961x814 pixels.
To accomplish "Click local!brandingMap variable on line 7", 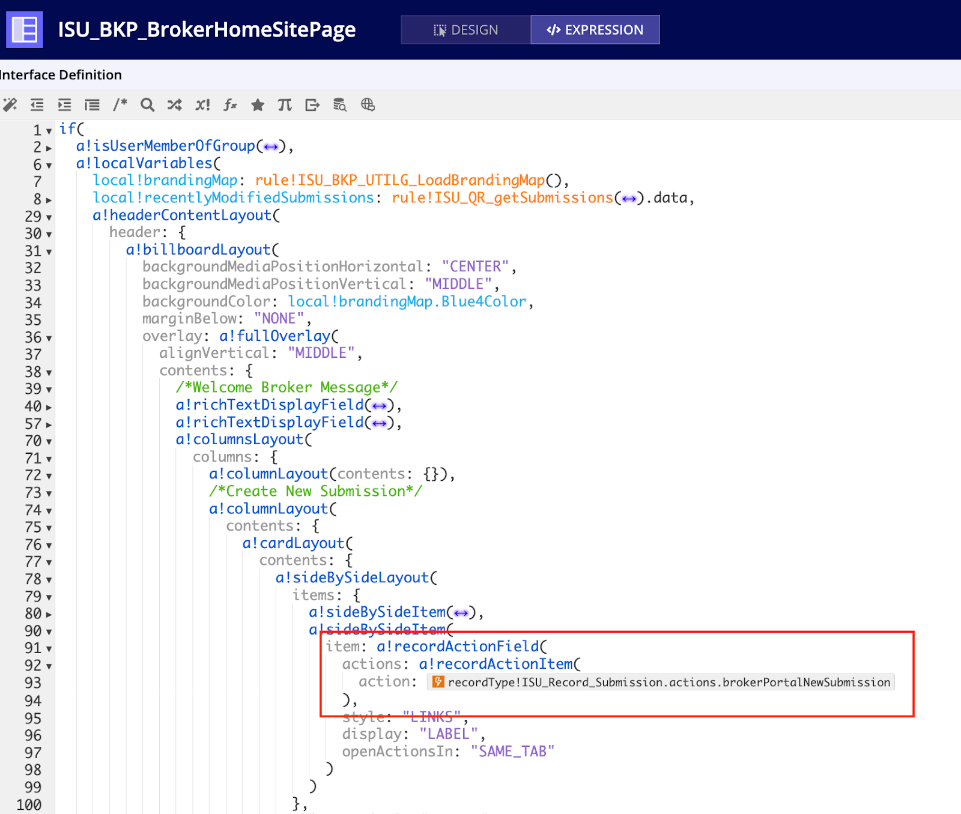I will click(165, 180).
